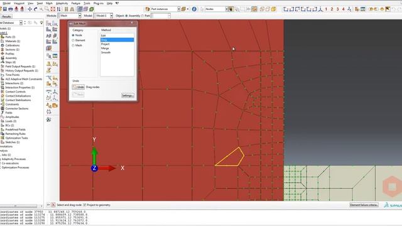402x226 pixels.
Task: Click the Partition Edge tool in toolbox
Action: coord(48,78)
